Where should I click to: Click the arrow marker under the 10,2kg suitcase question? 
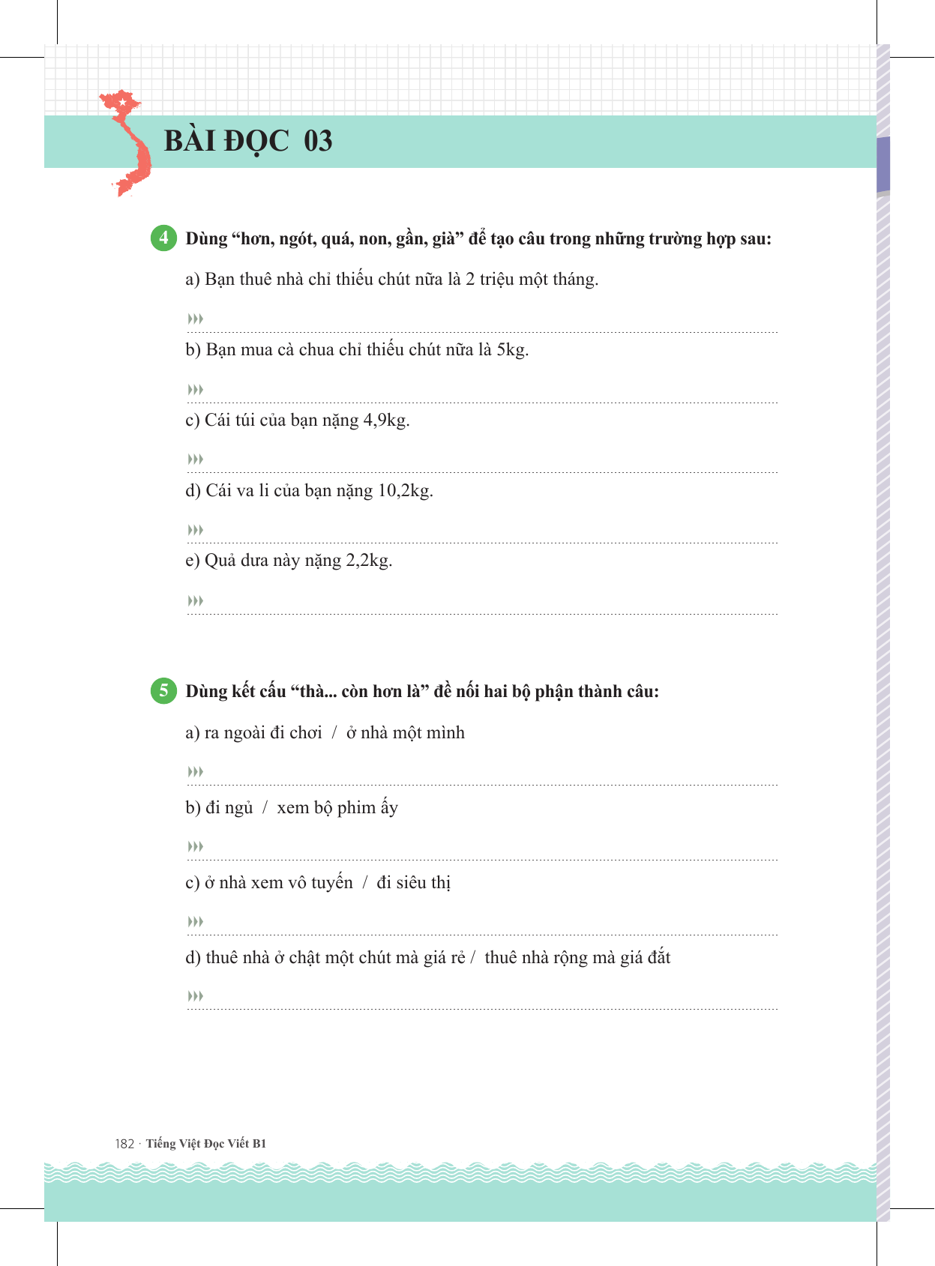pos(196,530)
